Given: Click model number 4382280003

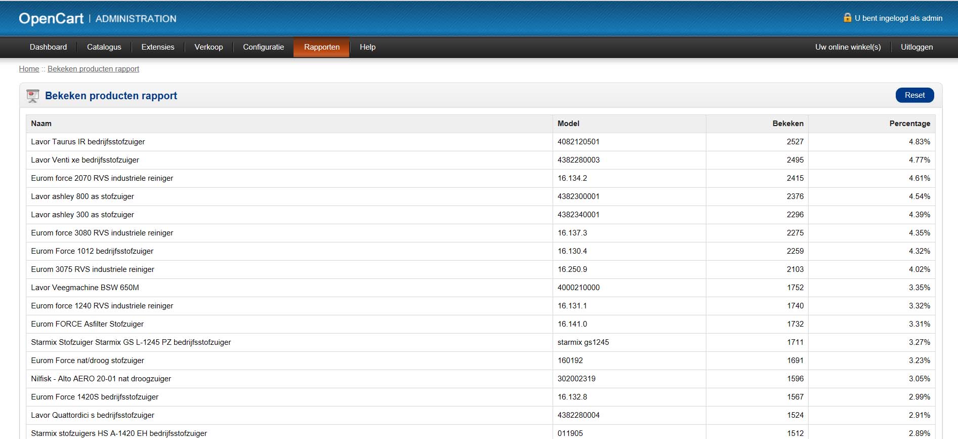Looking at the screenshot, I should (x=578, y=160).
